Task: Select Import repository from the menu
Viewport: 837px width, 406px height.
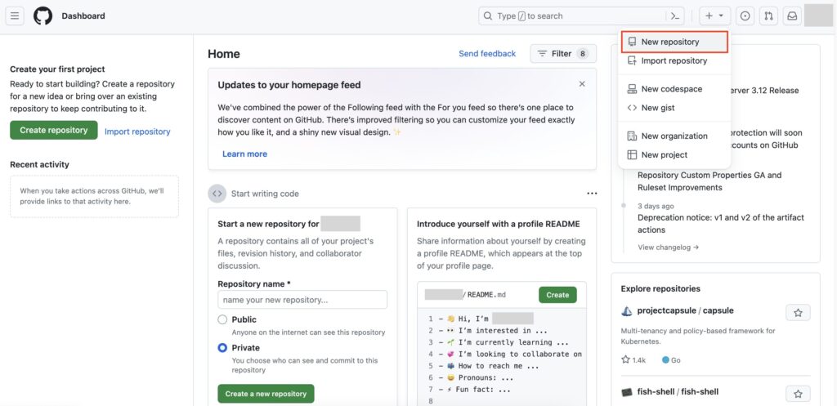Action: [674, 60]
